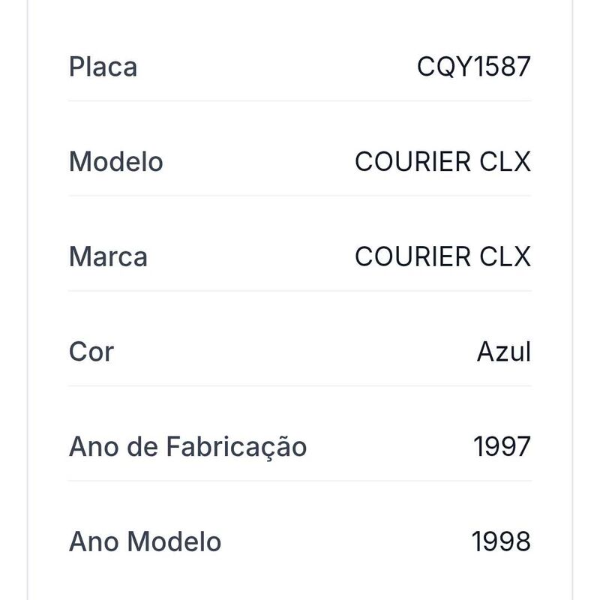This screenshot has height=600, width=600.
Task: Click the Modelo row's empty middle area
Action: pos(259,162)
